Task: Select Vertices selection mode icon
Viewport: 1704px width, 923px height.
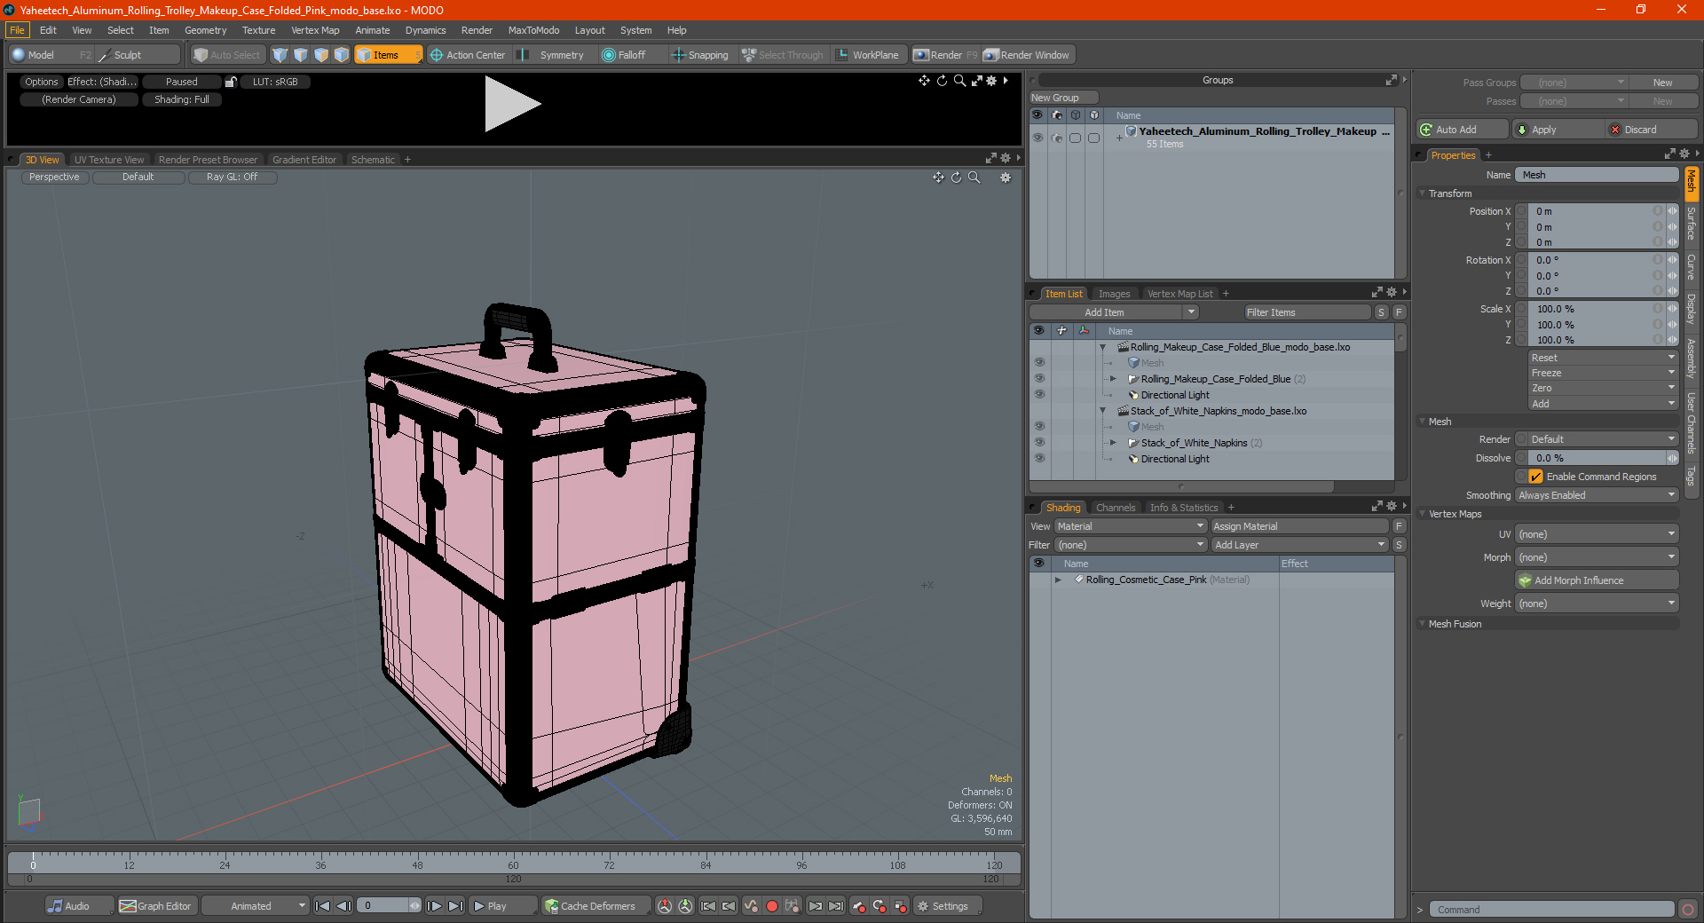Action: pos(280,55)
